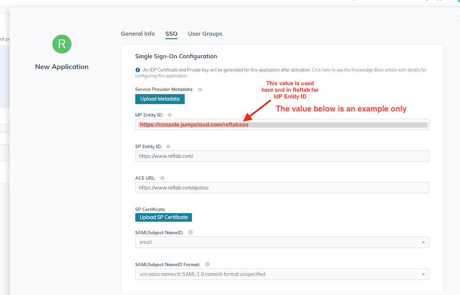Screen dimensions: 460x295
Task: Click the green R application logo icon
Action: [61, 44]
